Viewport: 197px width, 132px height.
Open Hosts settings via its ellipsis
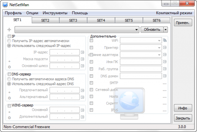click(x=164, y=97)
